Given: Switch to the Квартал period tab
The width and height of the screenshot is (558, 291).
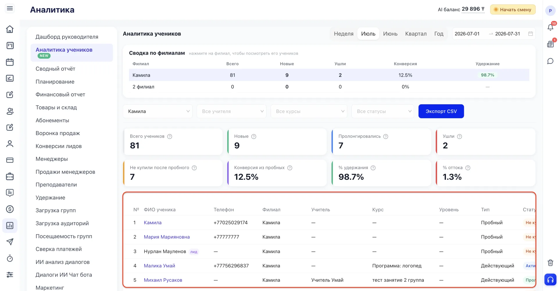Looking at the screenshot, I should tap(416, 34).
